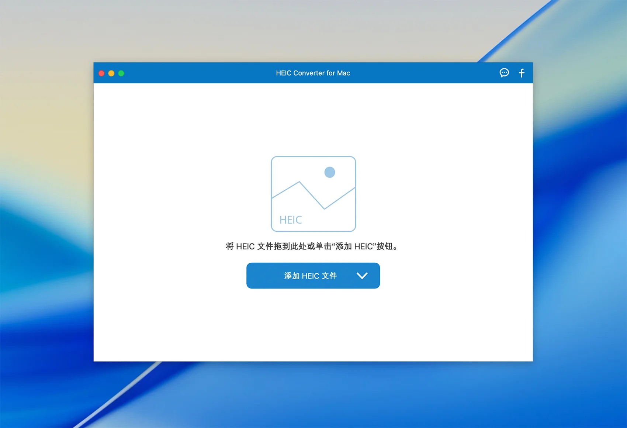The image size is (627, 428).
Task: Click desktop wallpaper above the app window
Action: 313,30
